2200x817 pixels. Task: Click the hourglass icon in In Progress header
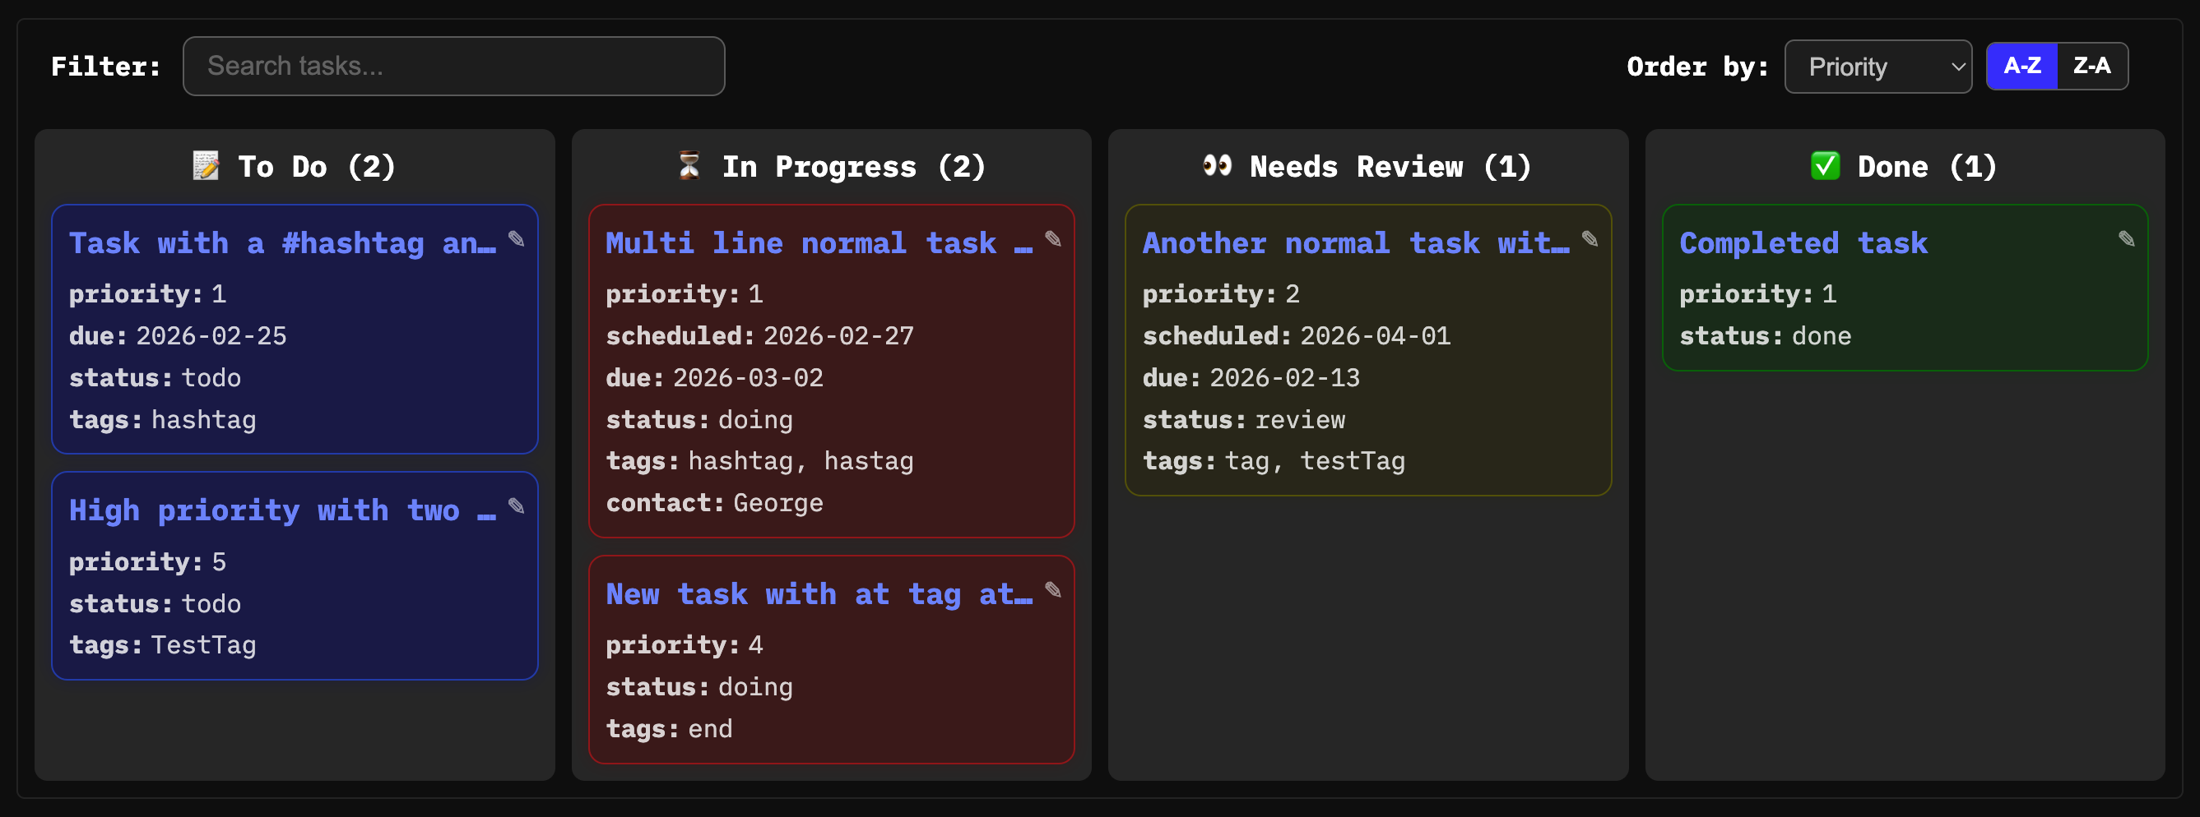point(689,165)
